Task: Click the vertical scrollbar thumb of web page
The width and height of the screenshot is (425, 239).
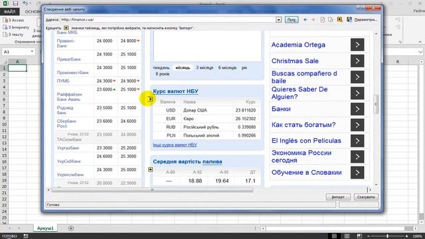Action: 376,104
